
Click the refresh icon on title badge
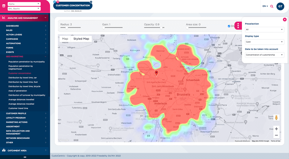coord(55,2)
